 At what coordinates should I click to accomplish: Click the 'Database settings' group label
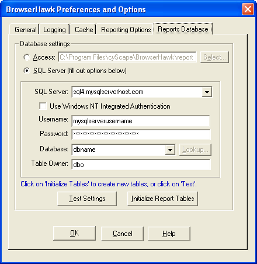pyautogui.click(x=45, y=44)
